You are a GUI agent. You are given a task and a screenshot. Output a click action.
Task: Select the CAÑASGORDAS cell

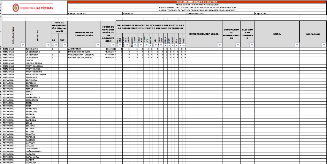point(38,151)
